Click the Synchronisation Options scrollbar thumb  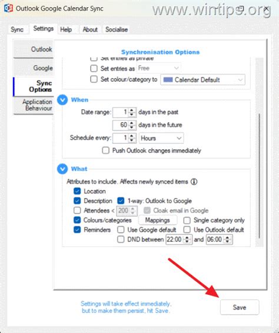tap(259, 176)
